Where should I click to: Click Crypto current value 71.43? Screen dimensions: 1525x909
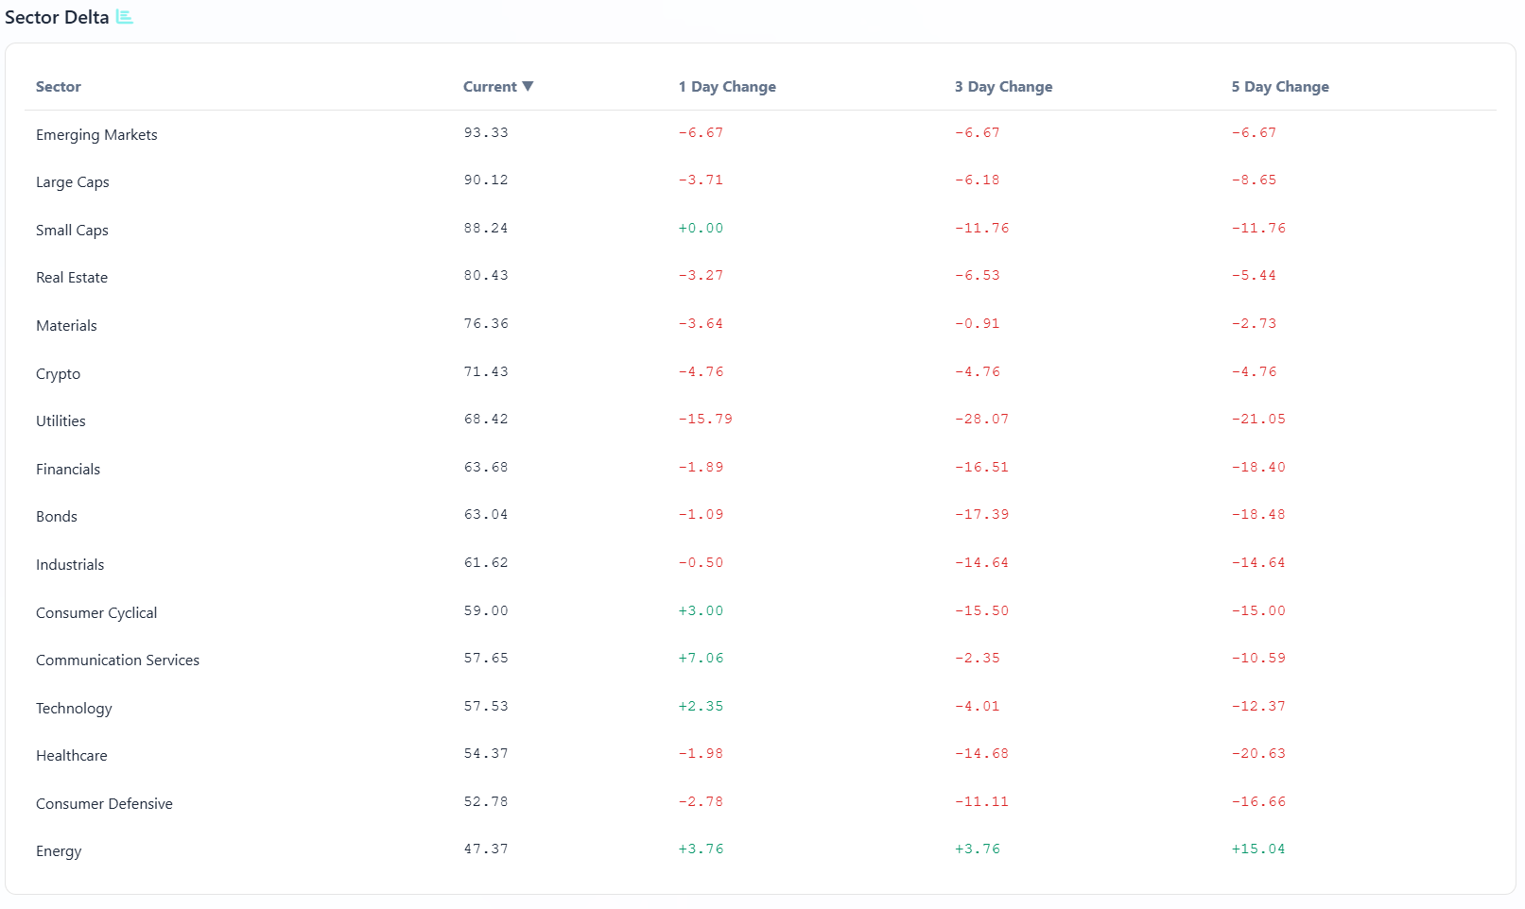pyautogui.click(x=486, y=371)
